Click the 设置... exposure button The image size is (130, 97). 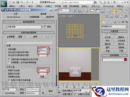(x=43, y=77)
